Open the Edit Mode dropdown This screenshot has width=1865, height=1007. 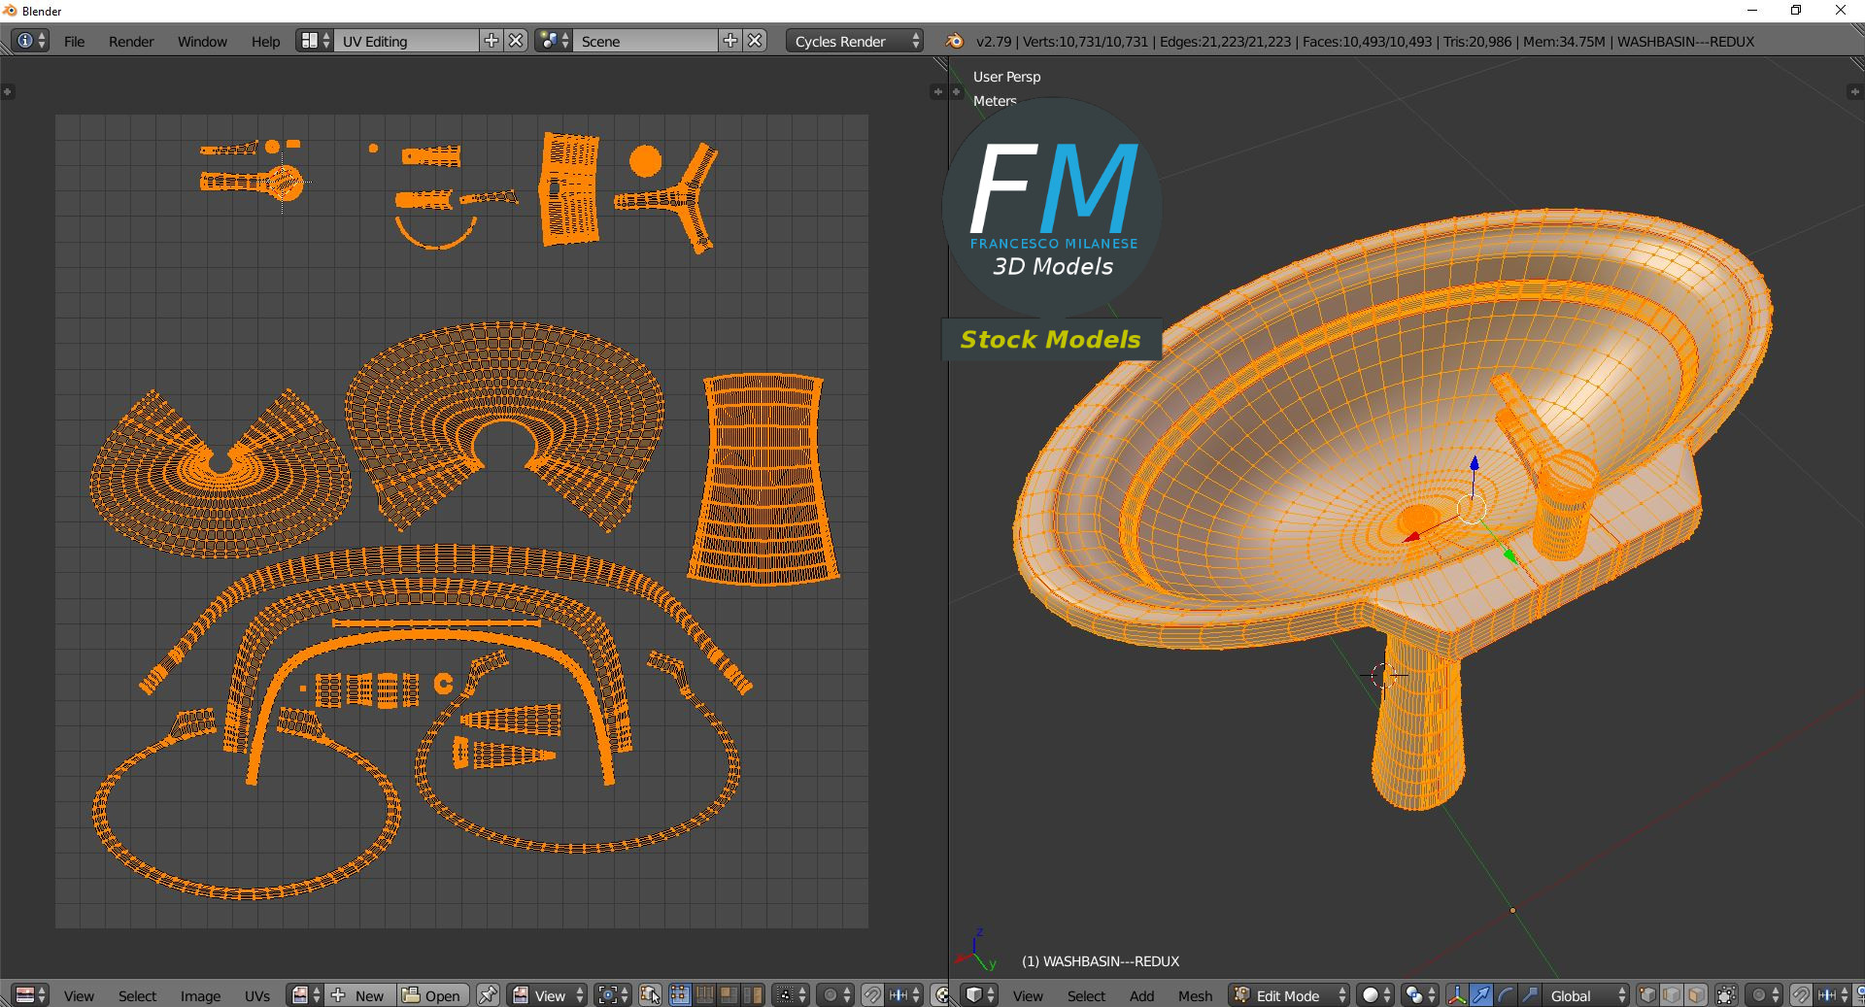point(1290,995)
